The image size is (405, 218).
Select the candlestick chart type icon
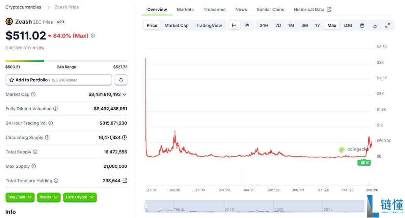pyautogui.click(x=247, y=25)
